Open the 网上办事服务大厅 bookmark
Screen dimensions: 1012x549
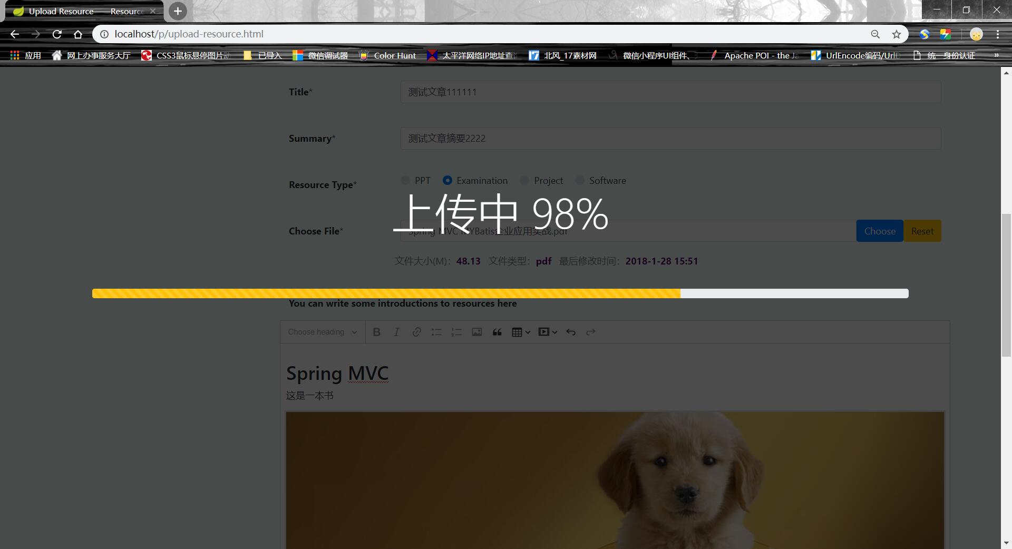coord(91,55)
